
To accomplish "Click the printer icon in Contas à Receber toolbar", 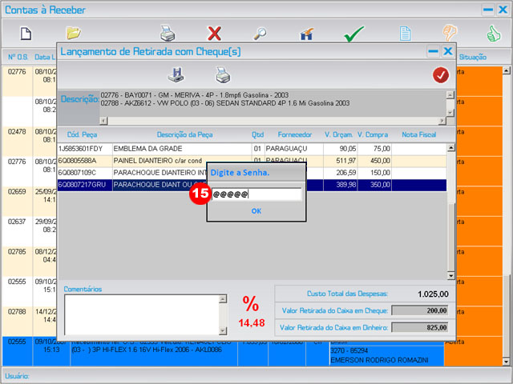I will [168, 33].
